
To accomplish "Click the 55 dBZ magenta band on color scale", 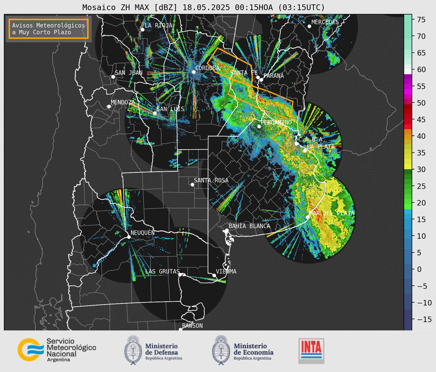I will pos(408,86).
